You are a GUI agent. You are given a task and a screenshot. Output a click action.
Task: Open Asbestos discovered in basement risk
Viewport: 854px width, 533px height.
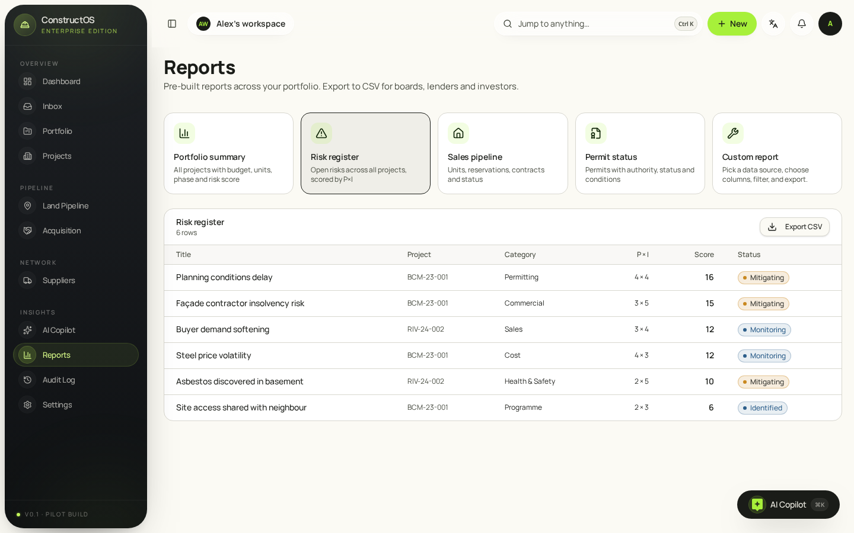(x=503, y=381)
